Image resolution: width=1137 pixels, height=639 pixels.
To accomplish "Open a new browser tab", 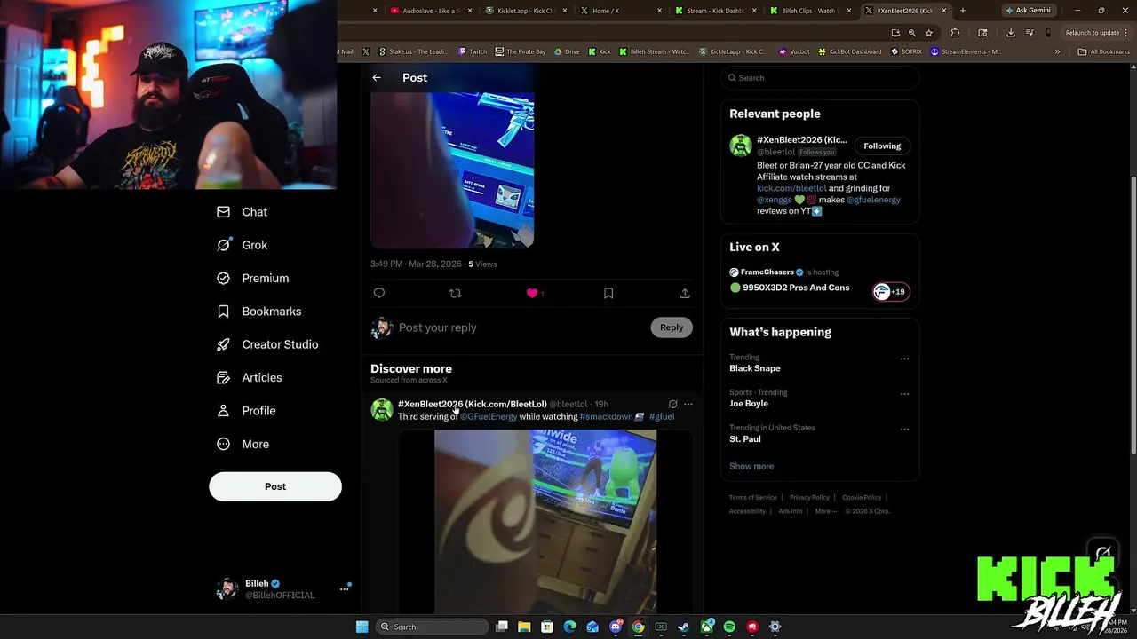I will click(x=962, y=11).
